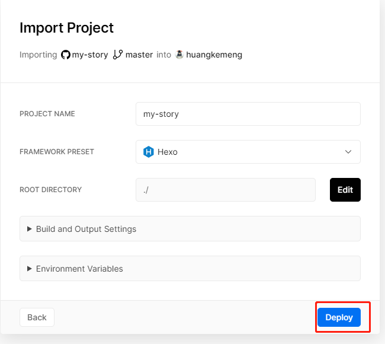This screenshot has width=385, height=344.
Task: Click the GitHub icon beside my-story
Action: tap(66, 55)
